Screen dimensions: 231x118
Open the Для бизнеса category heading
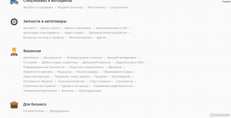(x=35, y=104)
